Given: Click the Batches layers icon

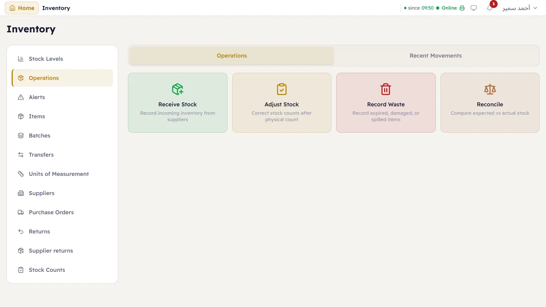Looking at the screenshot, I should pos(21,136).
